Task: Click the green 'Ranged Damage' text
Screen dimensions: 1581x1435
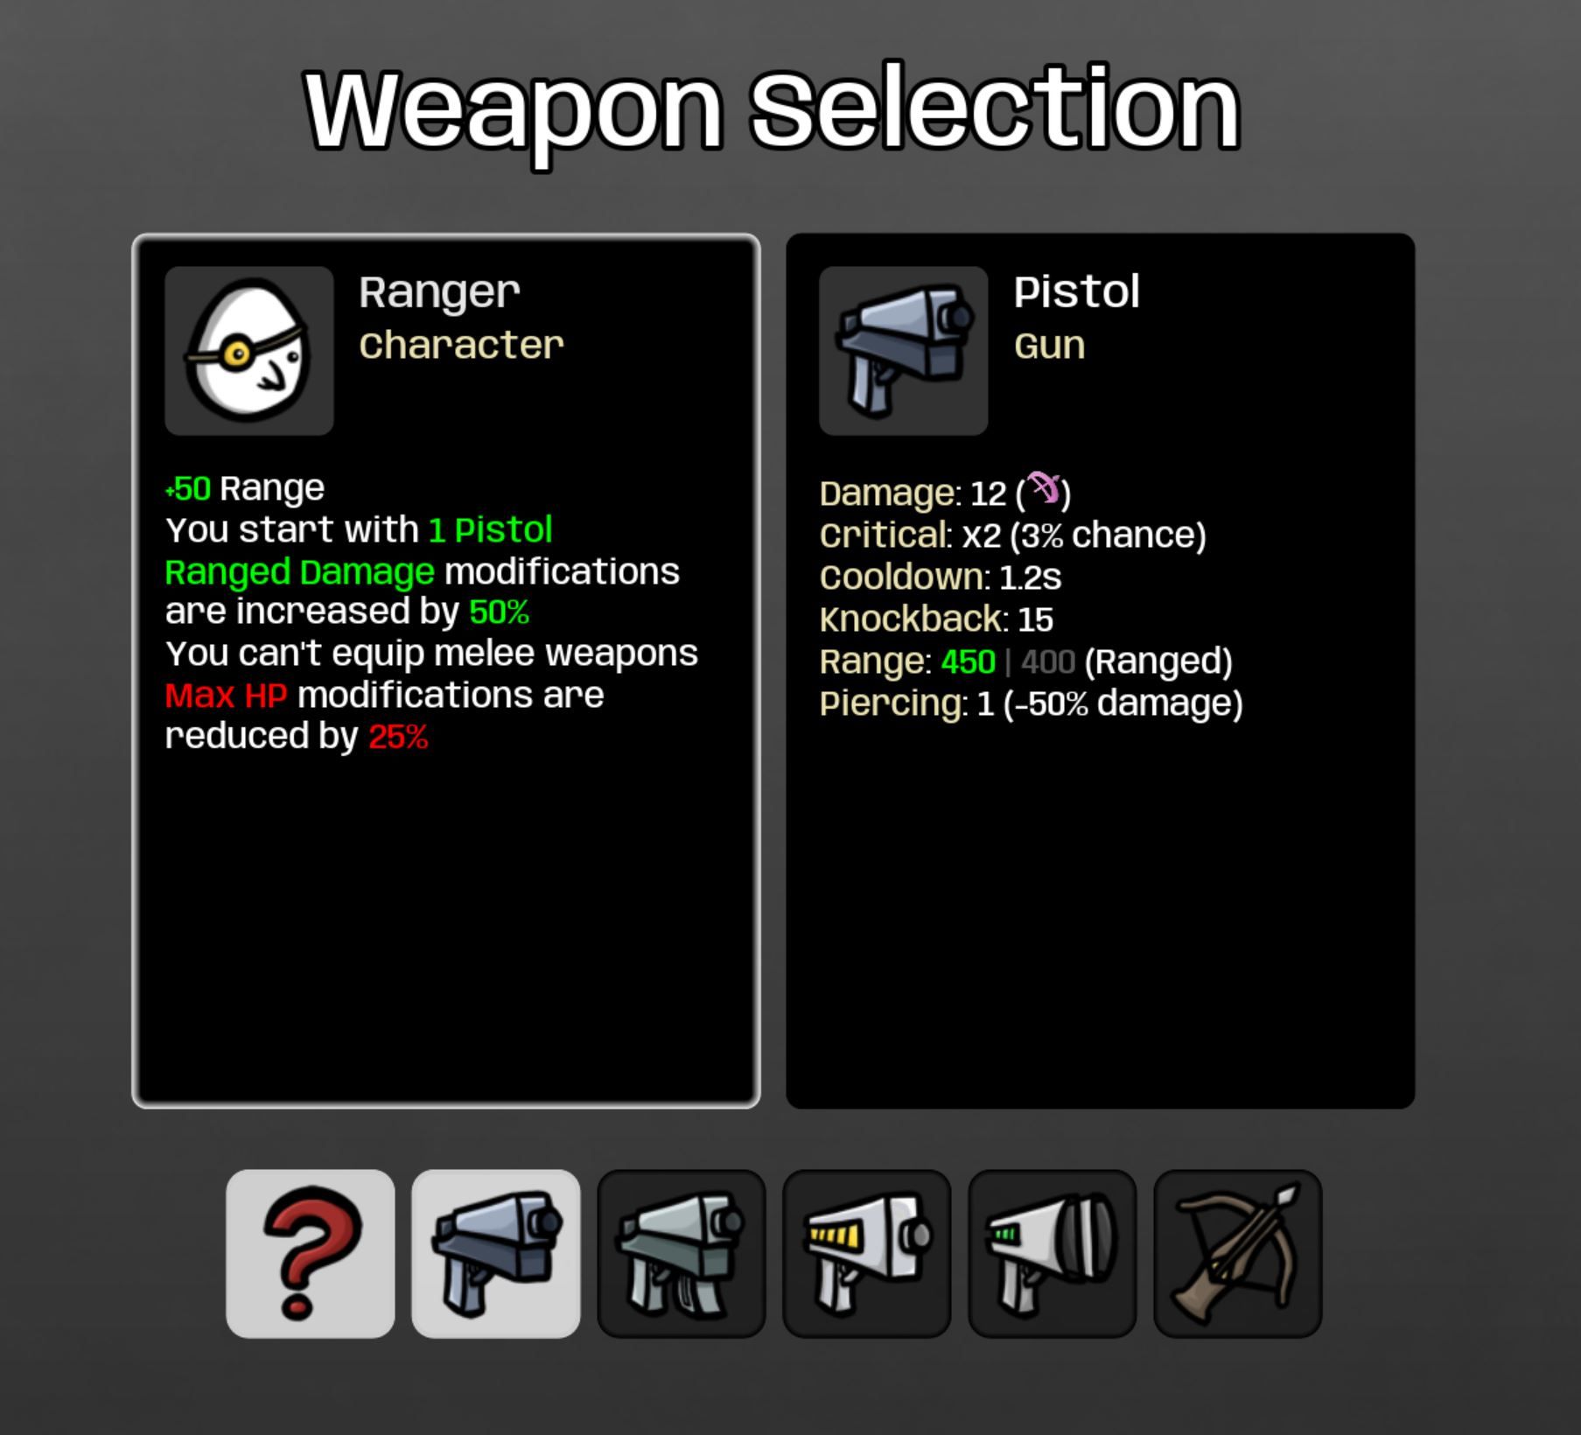Action: tap(300, 572)
